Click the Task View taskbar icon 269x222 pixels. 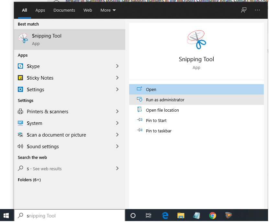point(149,216)
